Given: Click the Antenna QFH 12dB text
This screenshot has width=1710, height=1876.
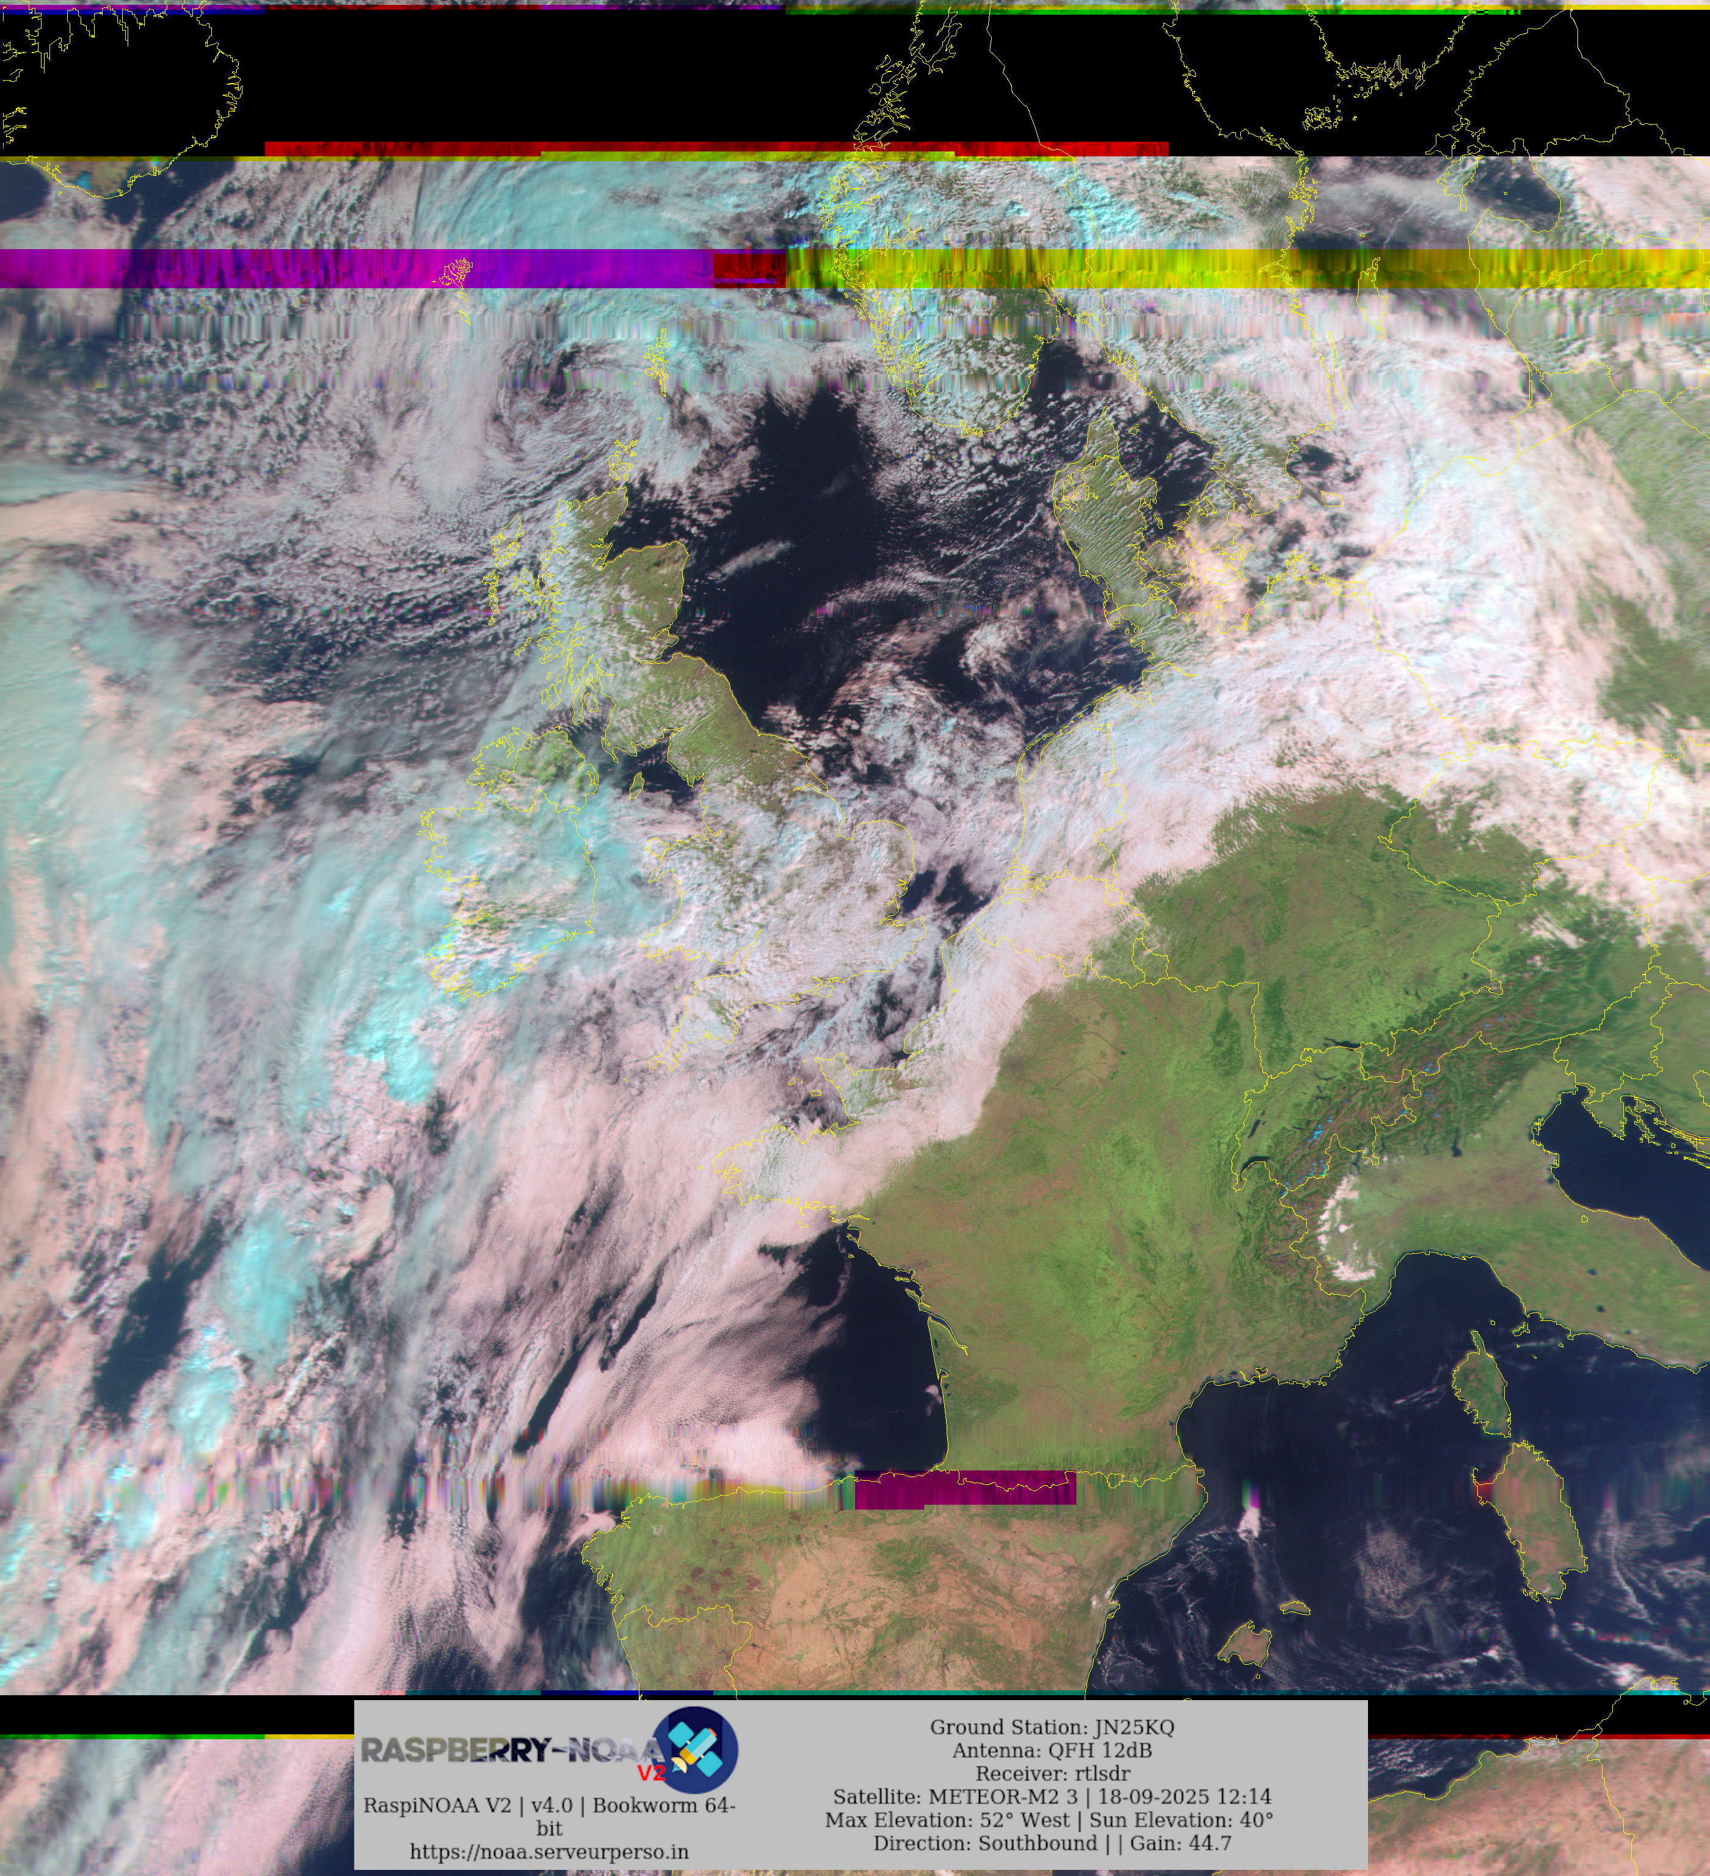Looking at the screenshot, I should [1051, 1750].
